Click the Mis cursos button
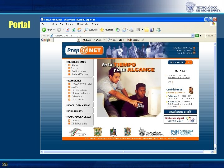Image resolution: width=224 pixels, height=168 pixels. click(180, 62)
